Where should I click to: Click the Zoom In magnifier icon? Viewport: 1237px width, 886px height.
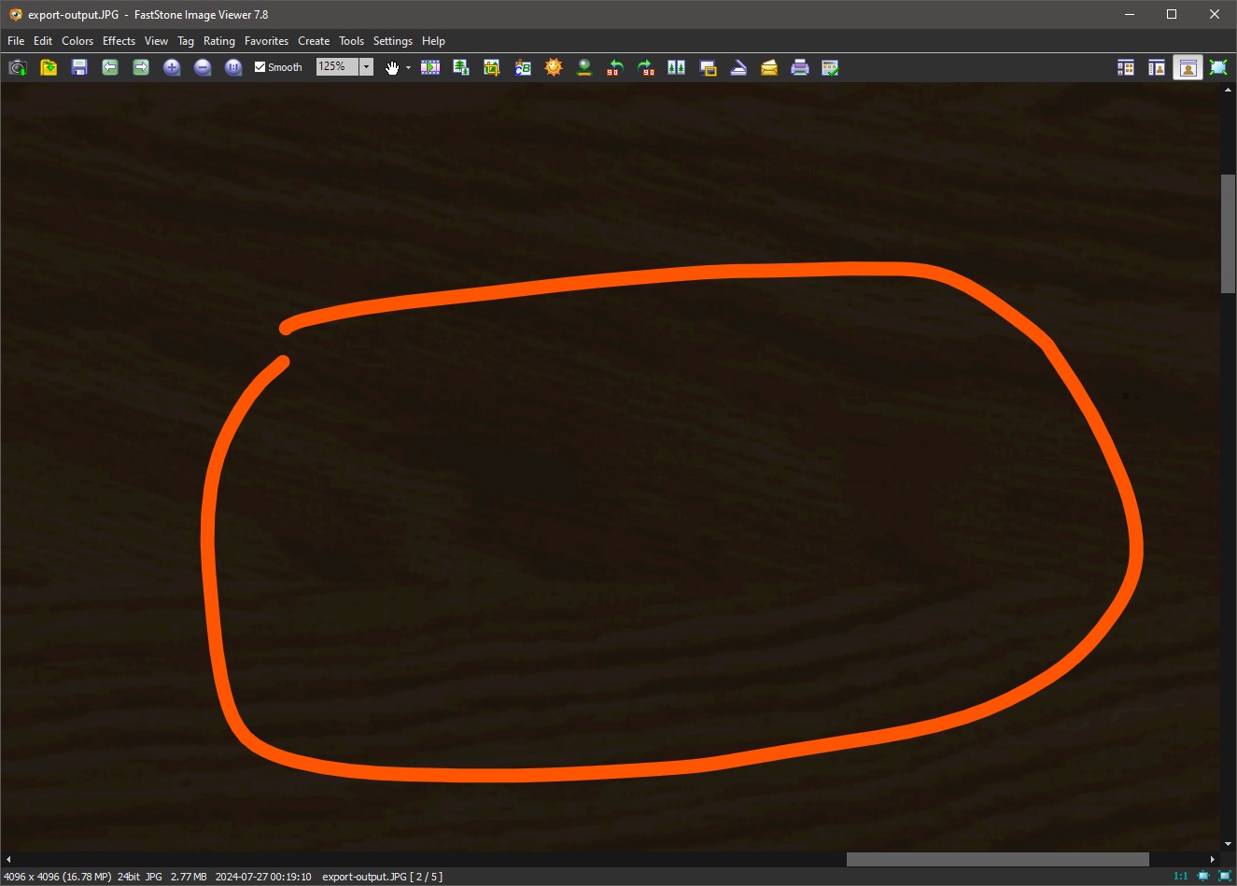tap(172, 67)
